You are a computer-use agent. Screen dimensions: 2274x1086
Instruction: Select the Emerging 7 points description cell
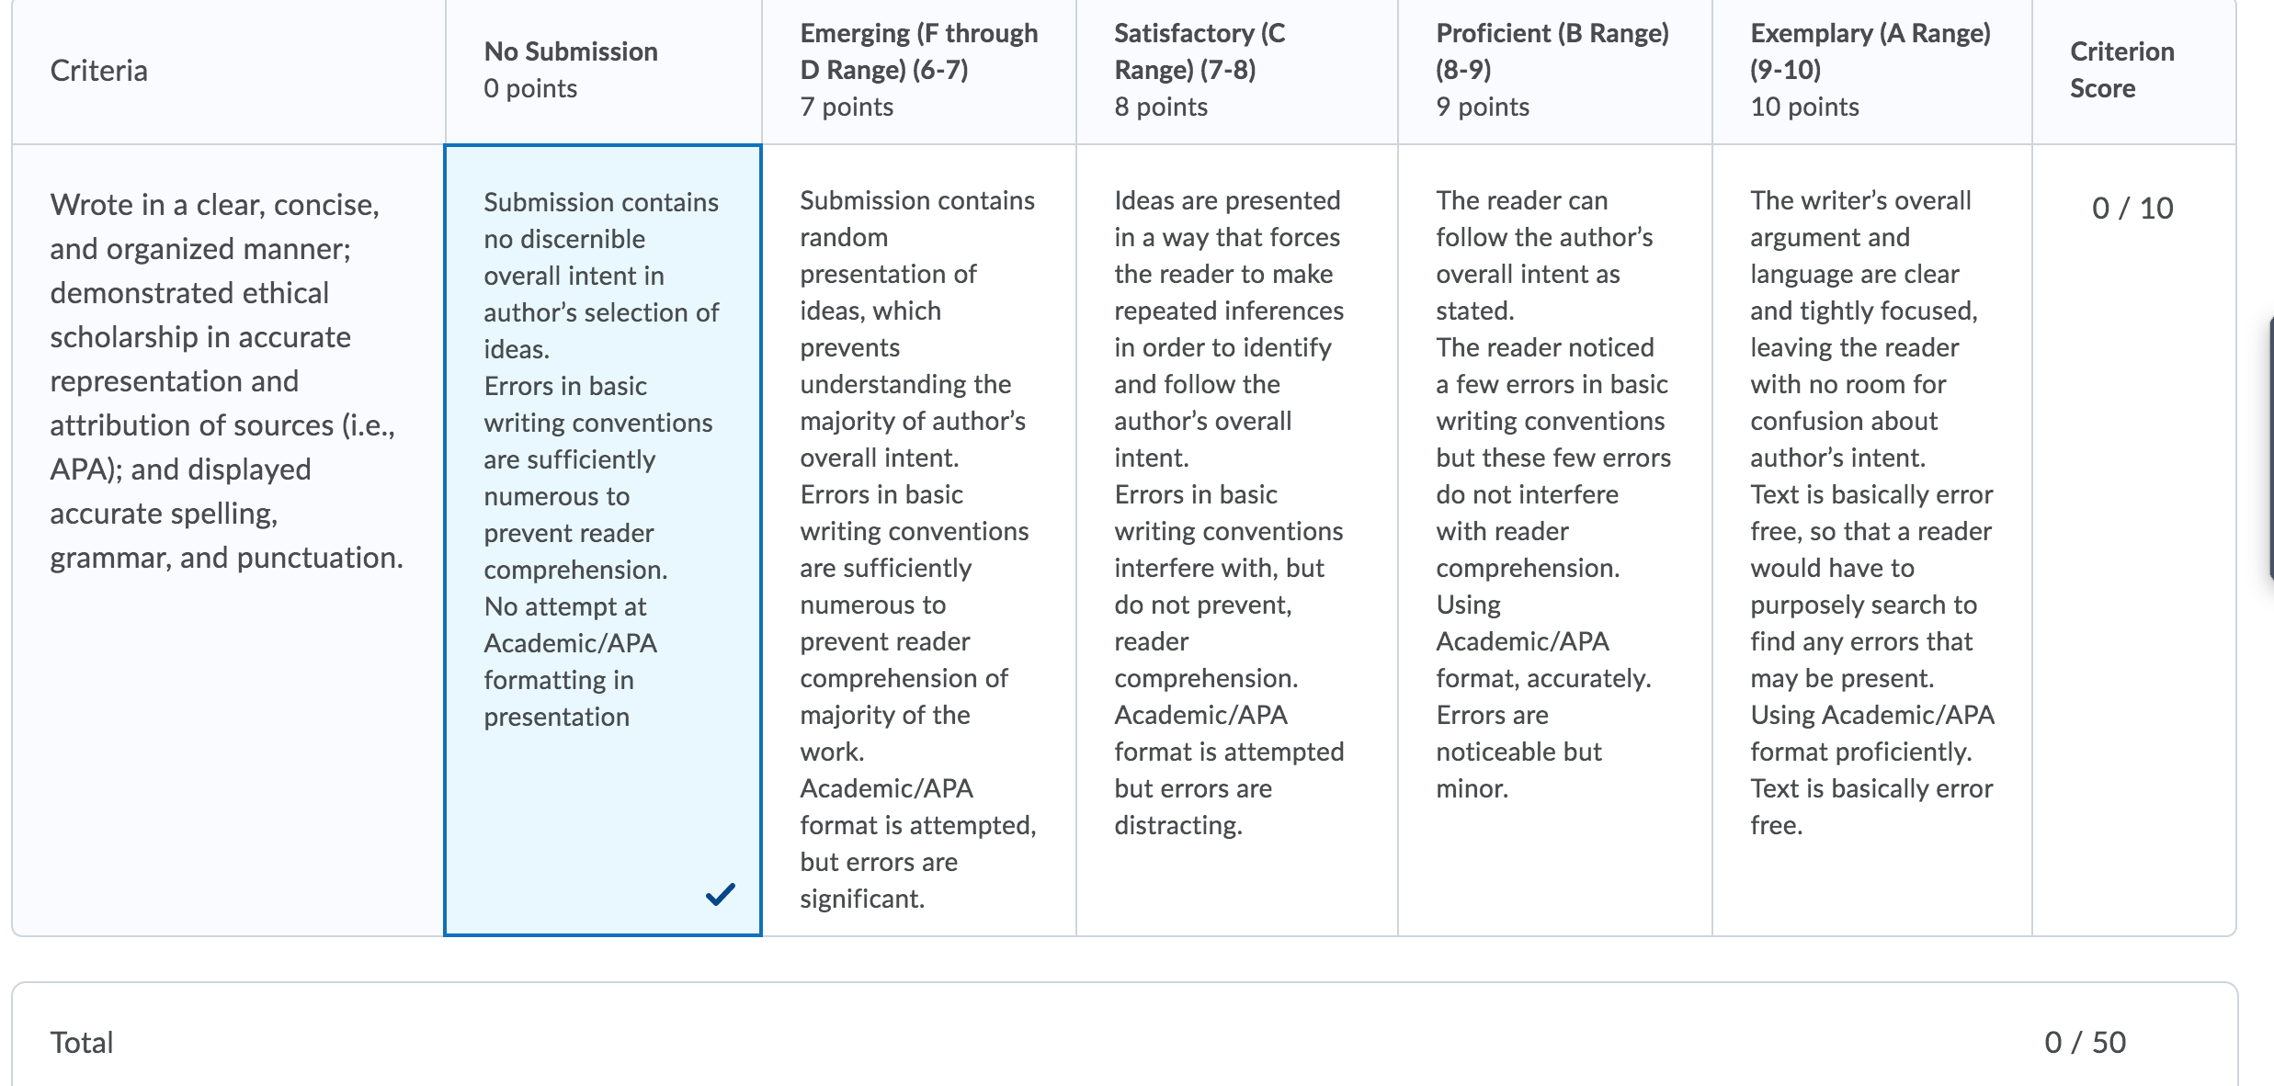click(919, 540)
